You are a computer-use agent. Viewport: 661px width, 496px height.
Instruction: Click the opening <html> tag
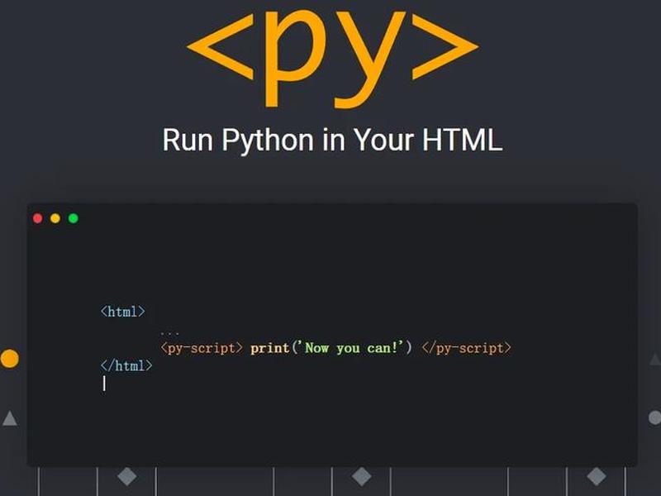[x=122, y=312]
